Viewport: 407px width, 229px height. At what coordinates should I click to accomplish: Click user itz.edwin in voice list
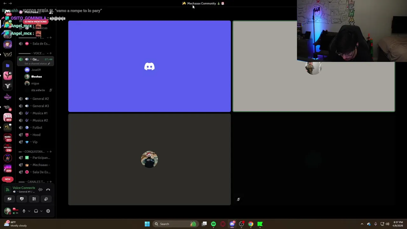point(38,90)
